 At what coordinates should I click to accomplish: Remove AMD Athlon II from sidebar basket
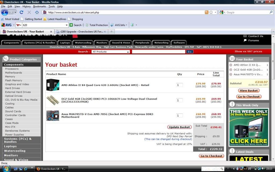[x=231, y=65]
